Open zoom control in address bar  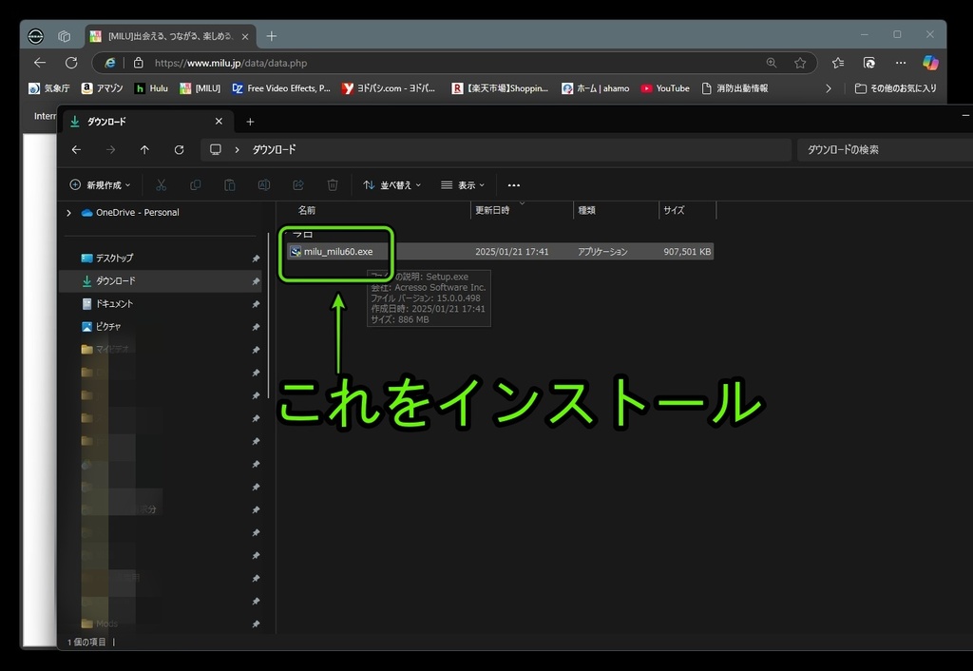(772, 63)
